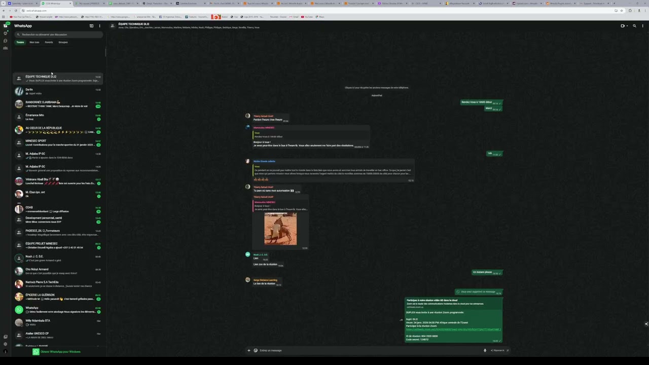The height and width of the screenshot is (365, 649).
Task: Click the 'Entrez un message' field
Action: click(370, 350)
